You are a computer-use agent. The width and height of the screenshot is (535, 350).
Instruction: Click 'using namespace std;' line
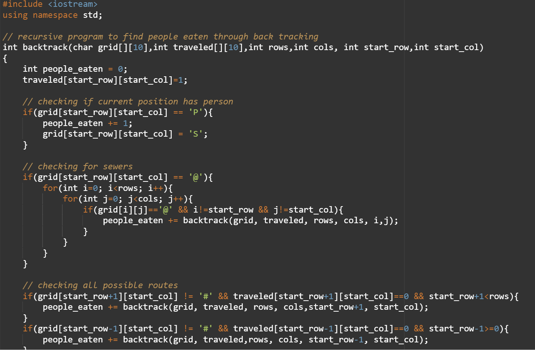(x=52, y=15)
